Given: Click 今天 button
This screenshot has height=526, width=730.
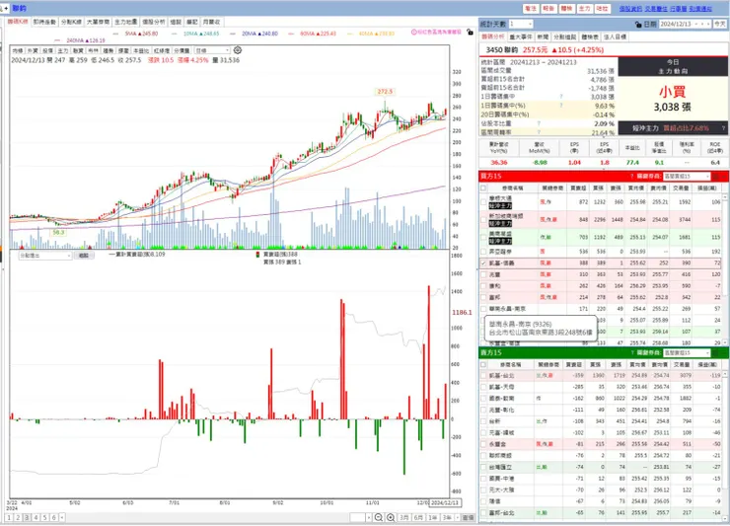Looking at the screenshot, I should click(x=720, y=24).
